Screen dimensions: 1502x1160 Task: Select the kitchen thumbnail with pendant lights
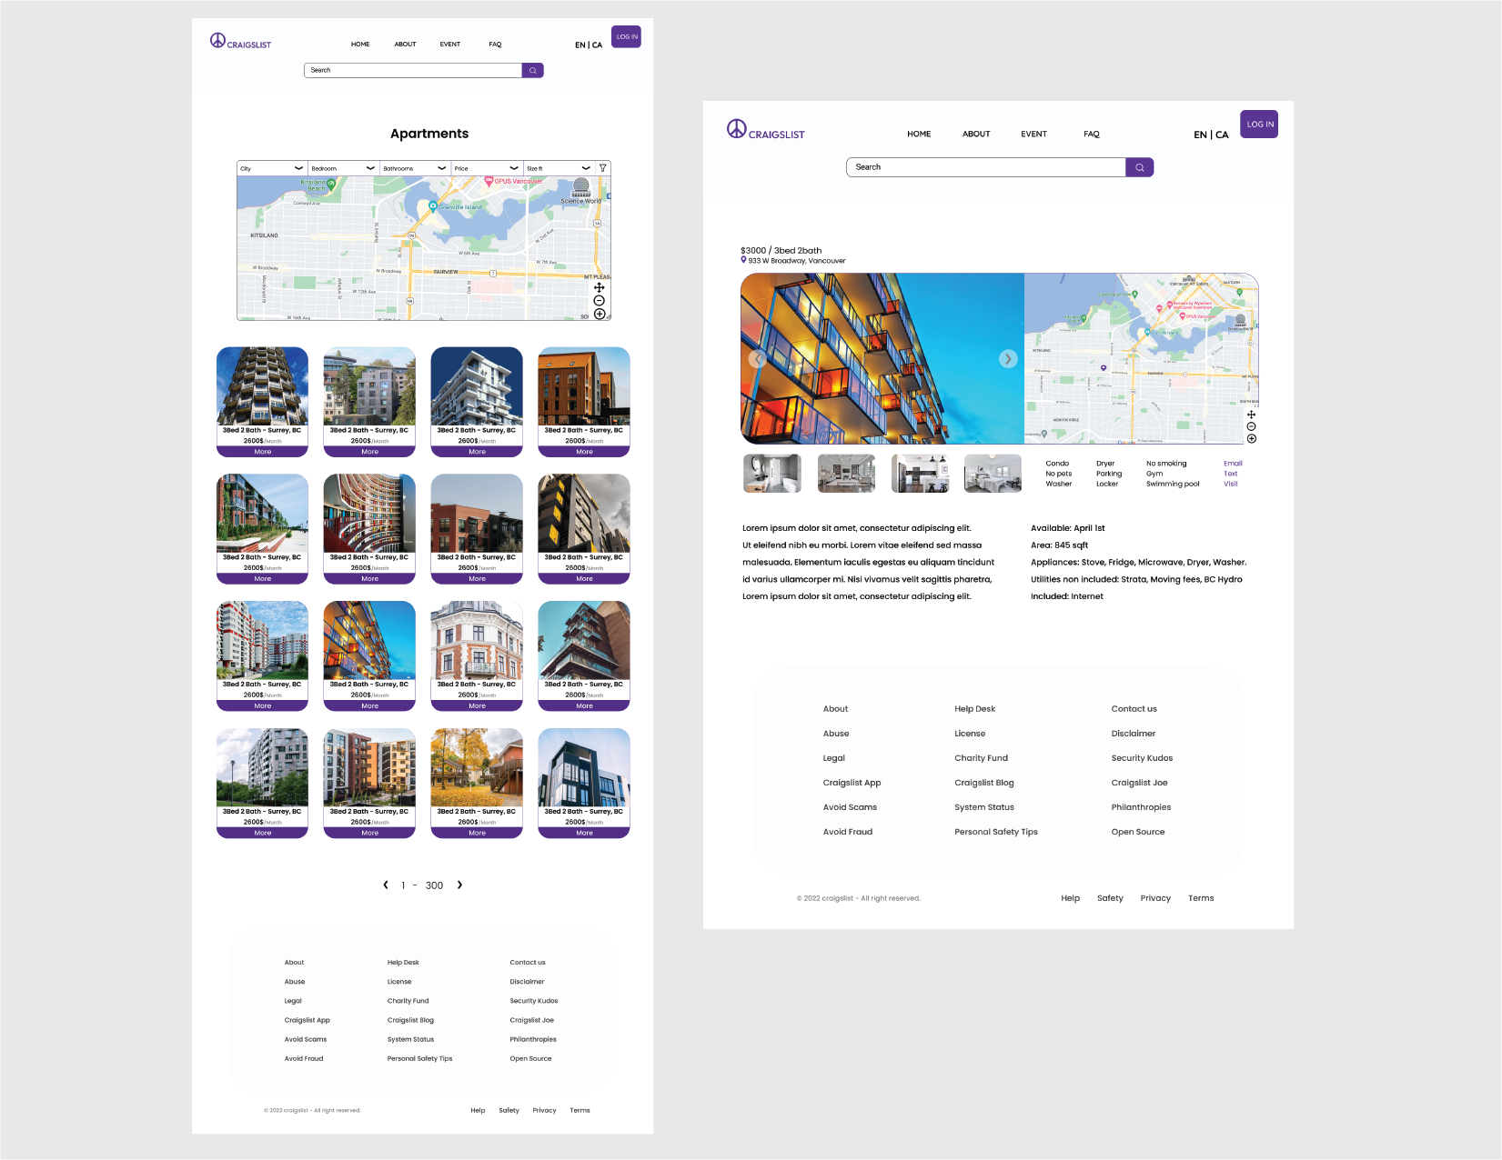pos(921,474)
